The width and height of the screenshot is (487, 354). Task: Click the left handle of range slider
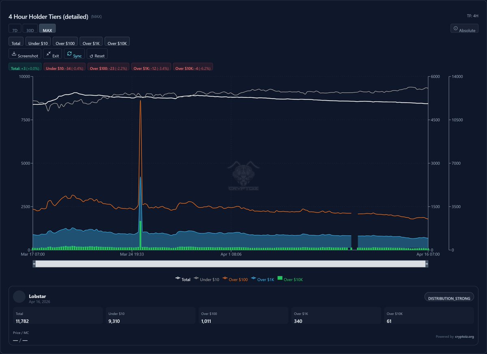(x=34, y=264)
